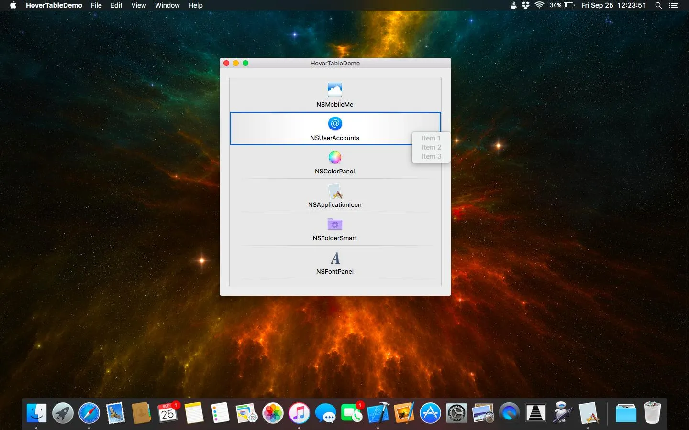This screenshot has height=430, width=689.
Task: Open Reminders from the Dock
Action: [x=220, y=413]
